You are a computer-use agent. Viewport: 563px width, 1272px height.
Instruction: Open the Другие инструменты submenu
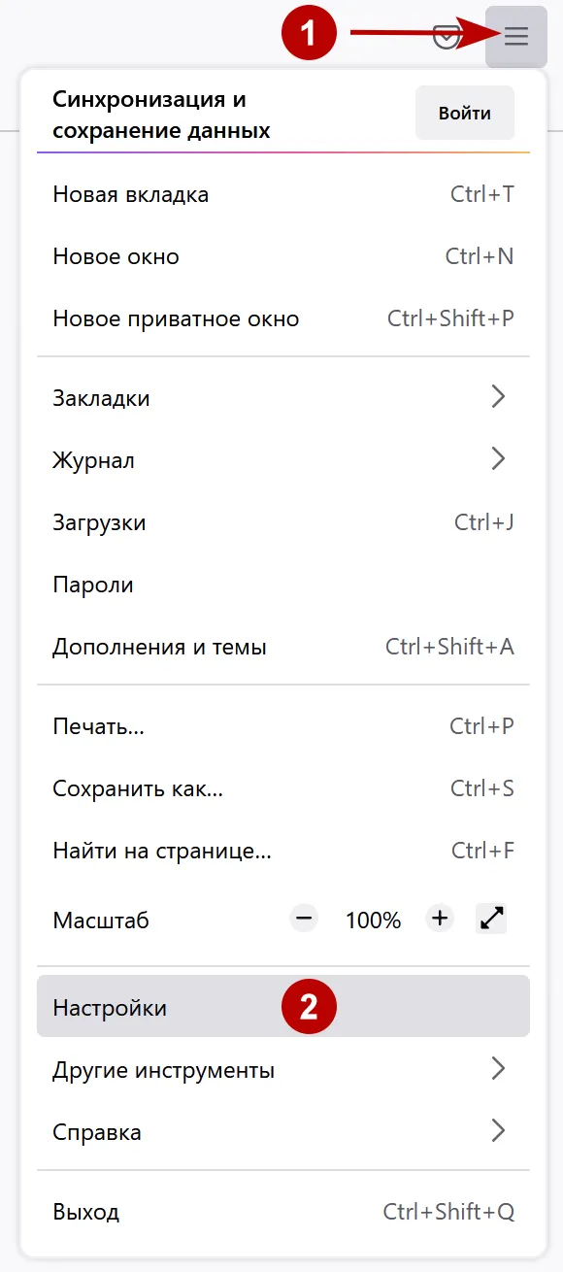coord(163,1069)
